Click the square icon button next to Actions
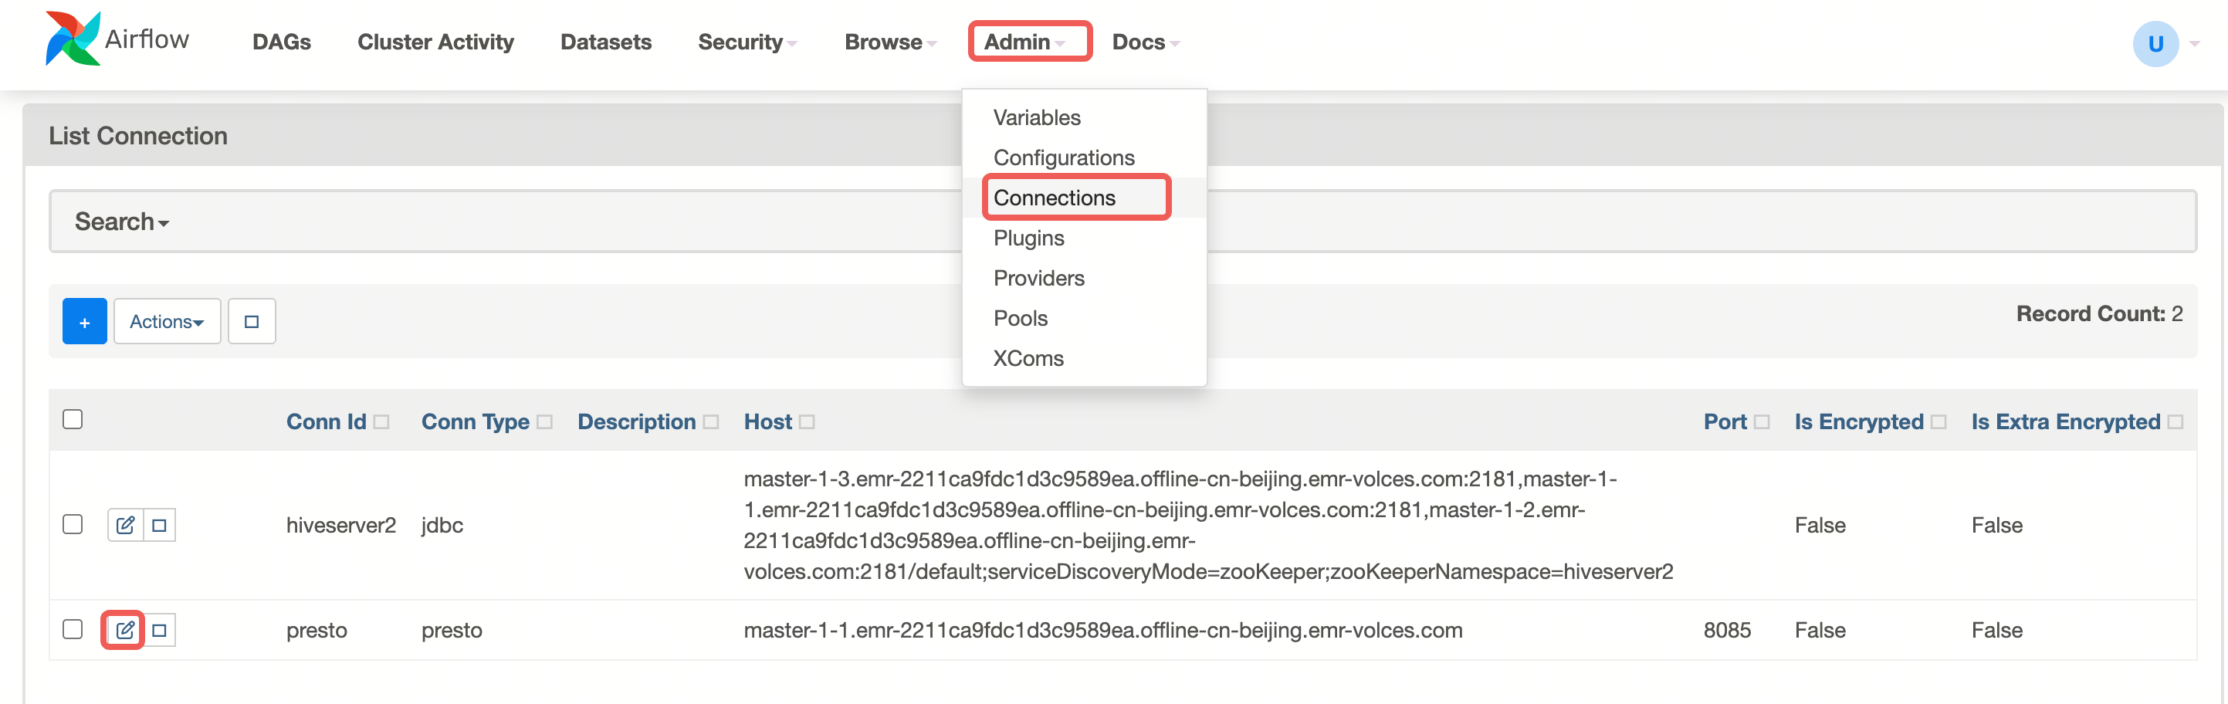 (252, 322)
